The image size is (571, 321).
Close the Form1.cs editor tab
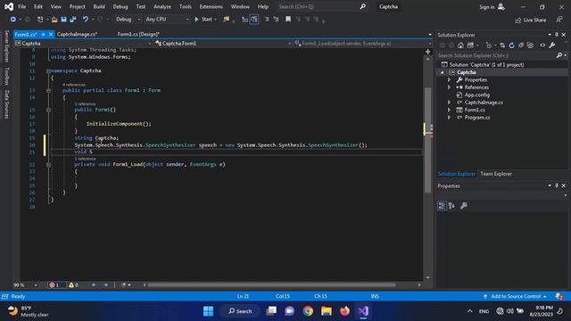(x=51, y=34)
